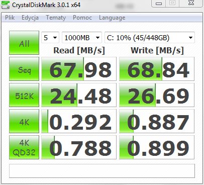Open the Edycja menu
The image size is (204, 185).
coord(30,18)
